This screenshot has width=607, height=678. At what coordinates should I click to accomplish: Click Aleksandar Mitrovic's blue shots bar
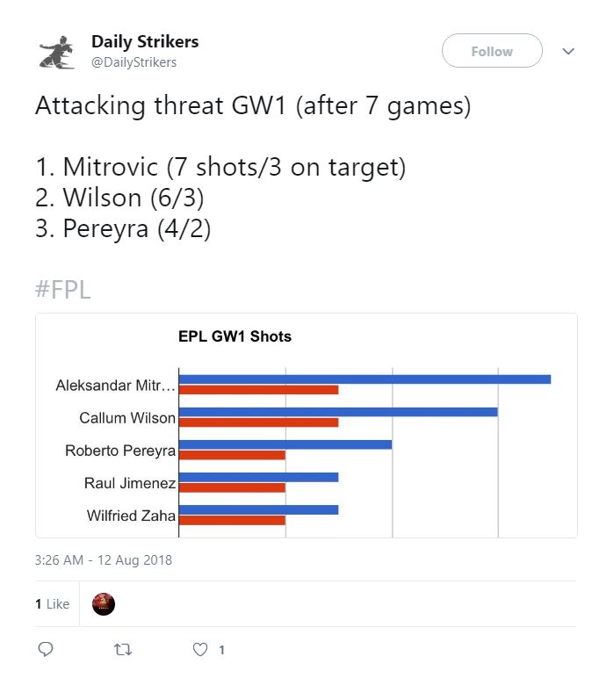tap(365, 379)
